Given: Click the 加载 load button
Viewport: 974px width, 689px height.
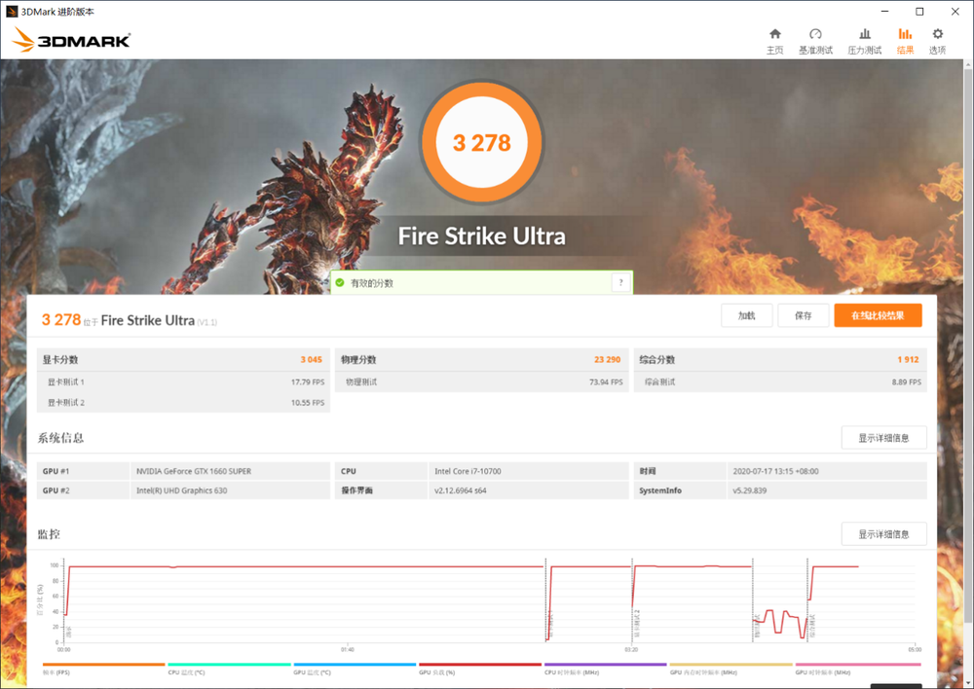Looking at the screenshot, I should coord(747,315).
